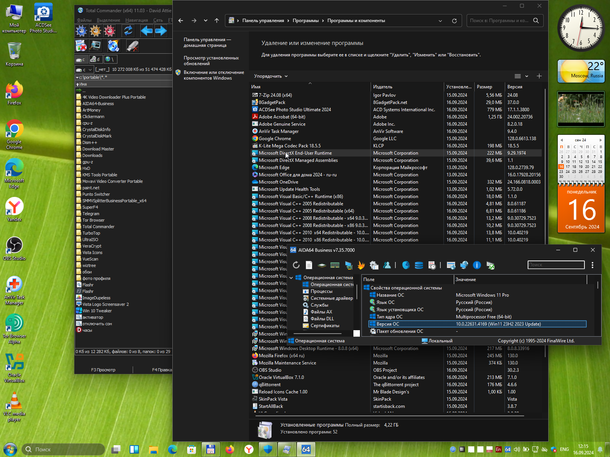Open the Yandex browser taskbar icon
Viewport: 610px width, 457px height.
[249, 449]
